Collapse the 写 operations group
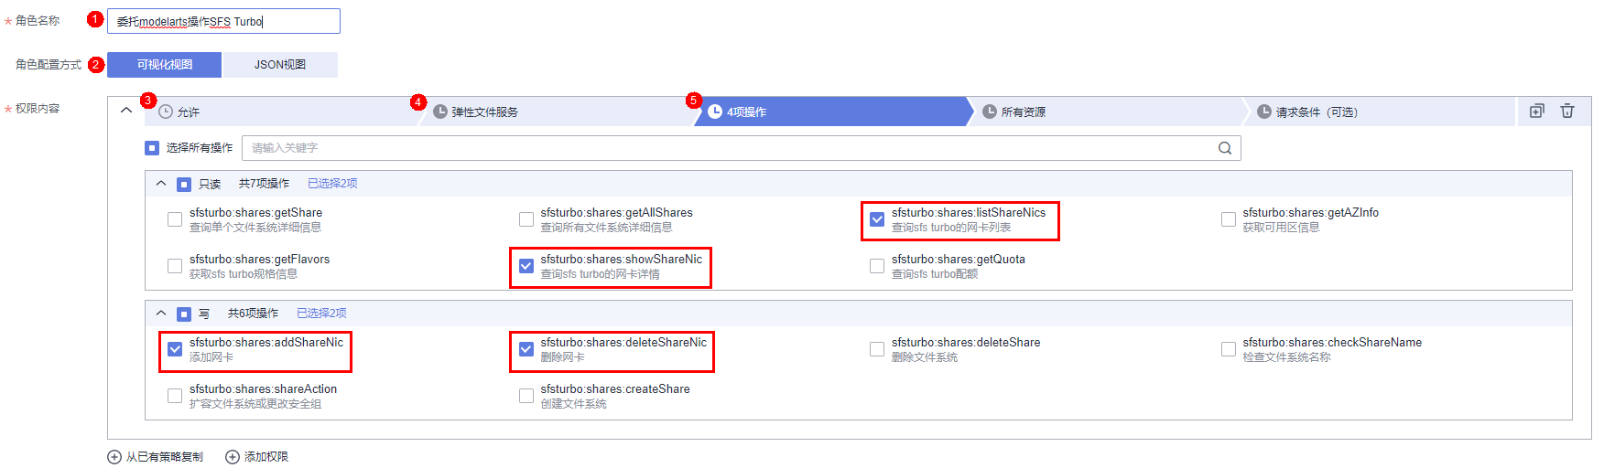Image resolution: width=1604 pixels, height=468 pixels. [161, 314]
